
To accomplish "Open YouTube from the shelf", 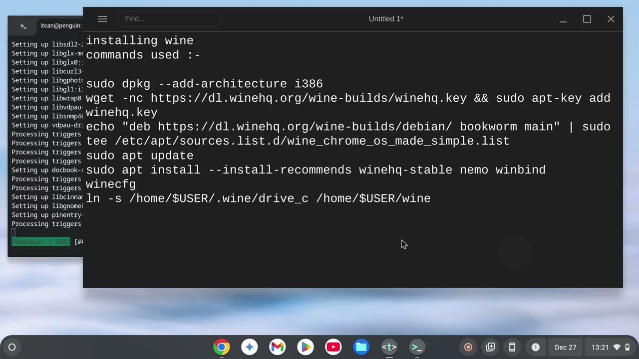I will (333, 347).
